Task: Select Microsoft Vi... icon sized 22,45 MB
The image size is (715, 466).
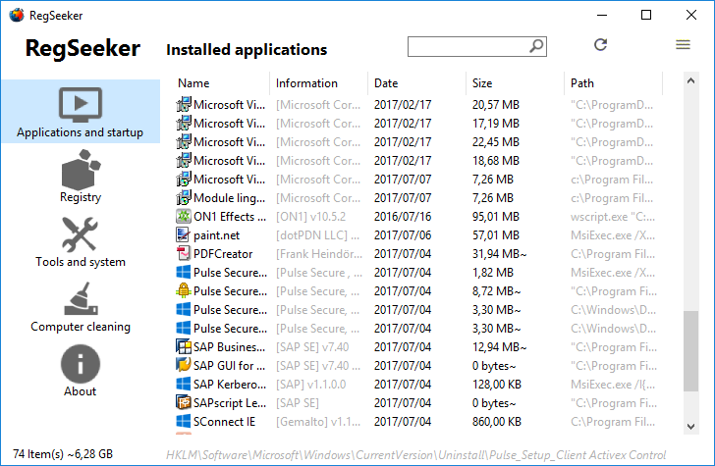Action: [x=184, y=141]
